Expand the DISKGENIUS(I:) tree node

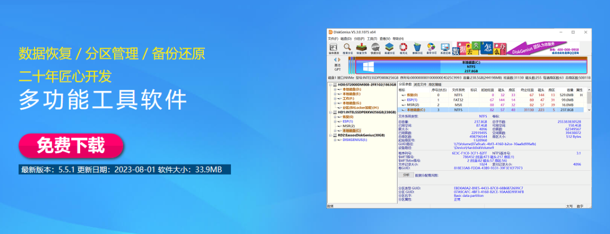point(335,140)
